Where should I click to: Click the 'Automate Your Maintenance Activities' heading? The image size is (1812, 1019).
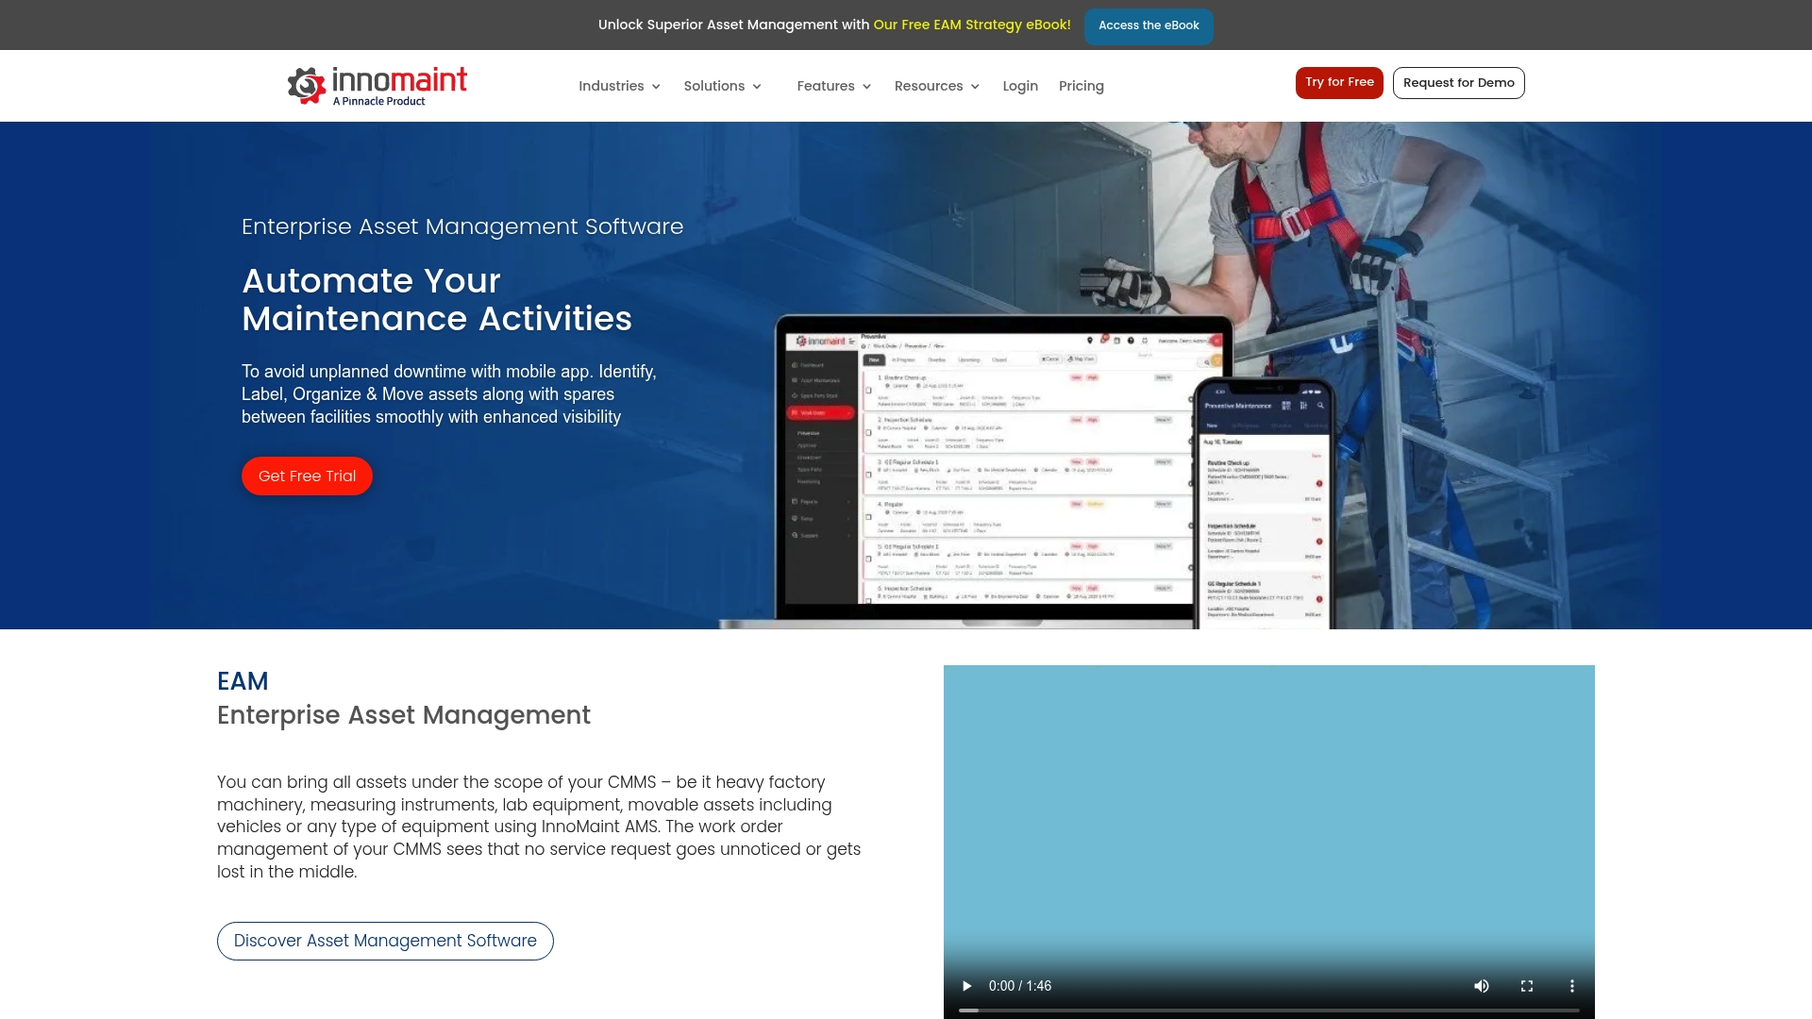pos(437,300)
